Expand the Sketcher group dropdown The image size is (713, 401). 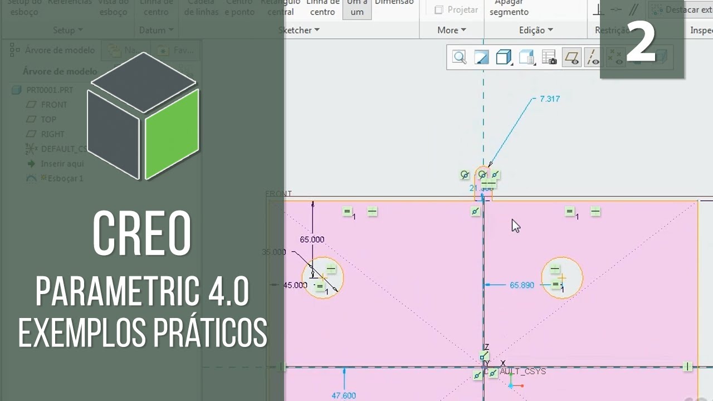299,30
